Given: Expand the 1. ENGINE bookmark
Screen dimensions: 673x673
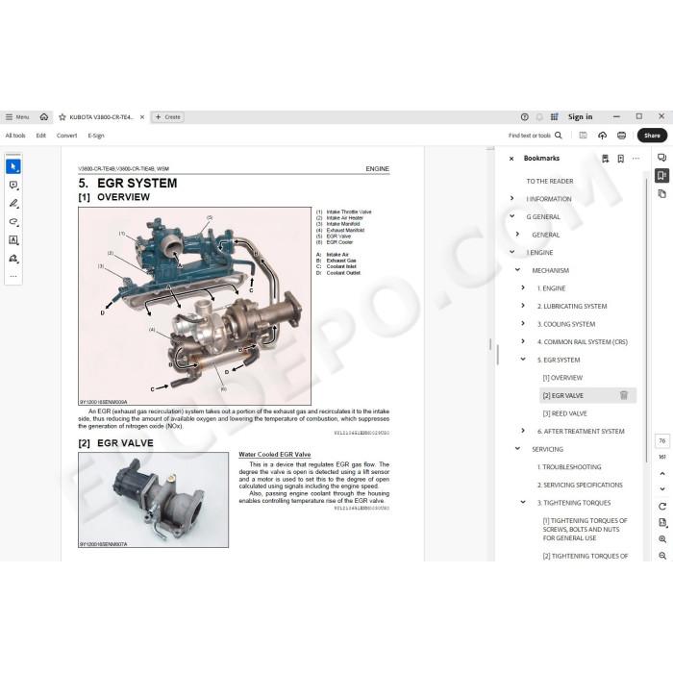Looking at the screenshot, I should (x=523, y=287).
